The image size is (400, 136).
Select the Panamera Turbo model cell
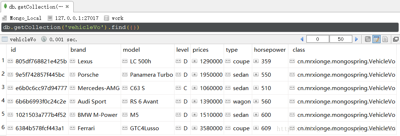[148, 75]
